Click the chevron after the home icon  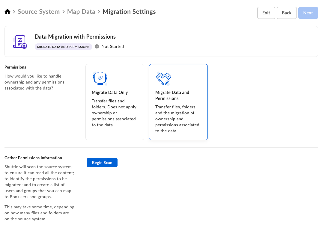[14, 12]
